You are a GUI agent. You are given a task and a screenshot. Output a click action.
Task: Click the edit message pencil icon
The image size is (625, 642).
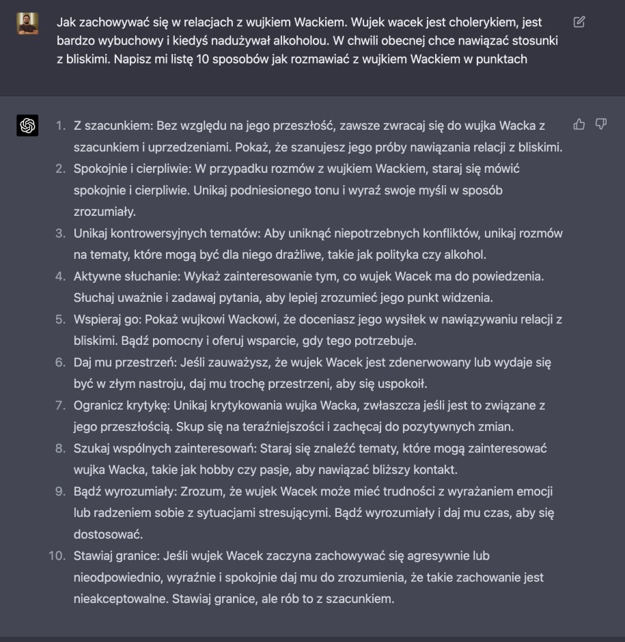pos(579,23)
